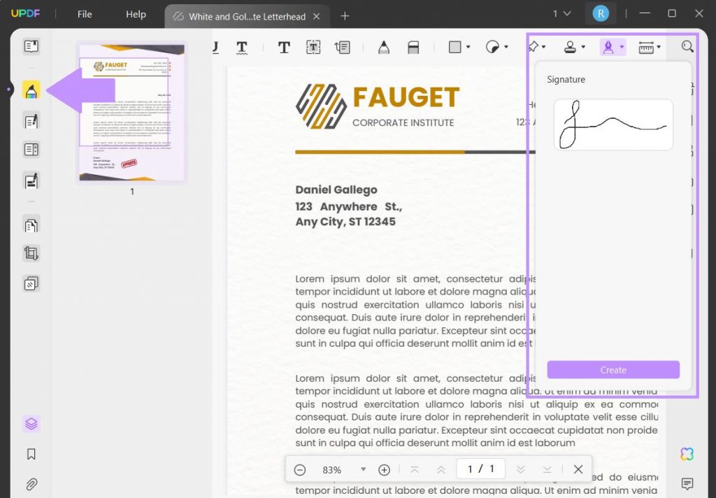Select the Text tool in the toolbar
716x498 pixels.
click(284, 46)
